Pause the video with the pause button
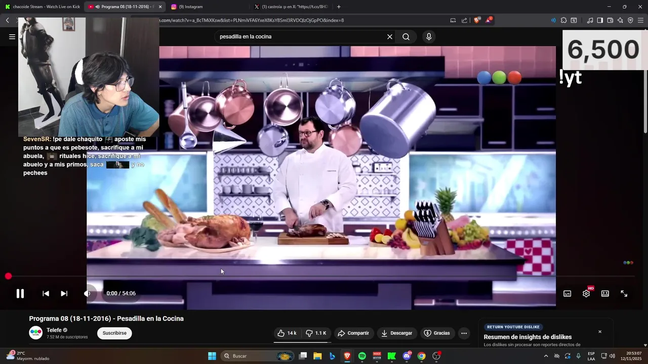This screenshot has width=648, height=364. (20, 293)
